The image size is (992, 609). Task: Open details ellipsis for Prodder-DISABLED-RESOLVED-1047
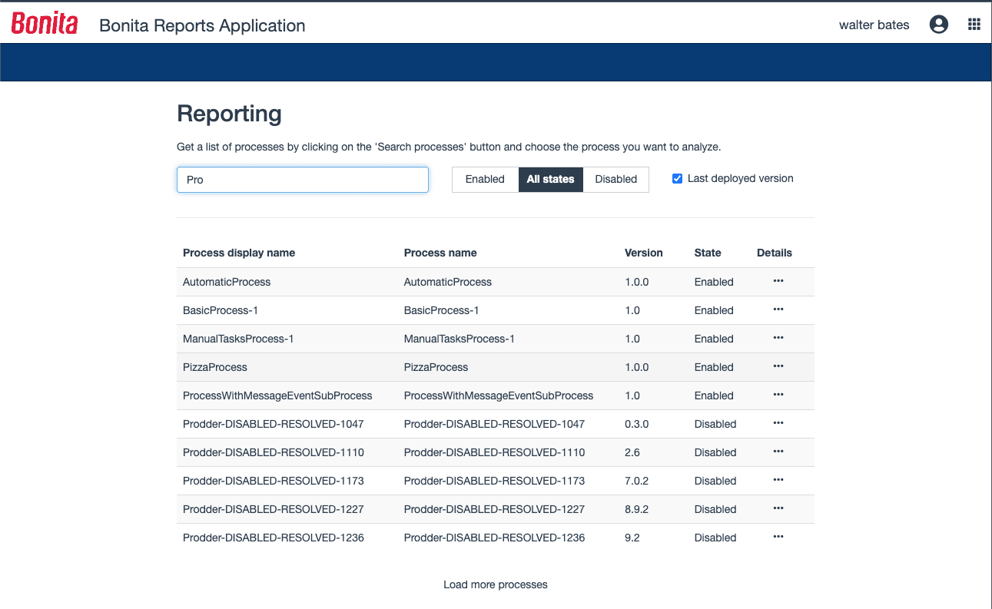click(x=778, y=423)
